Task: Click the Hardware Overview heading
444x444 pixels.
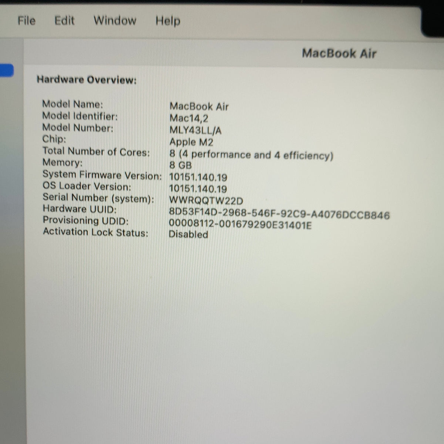Action: (x=87, y=80)
